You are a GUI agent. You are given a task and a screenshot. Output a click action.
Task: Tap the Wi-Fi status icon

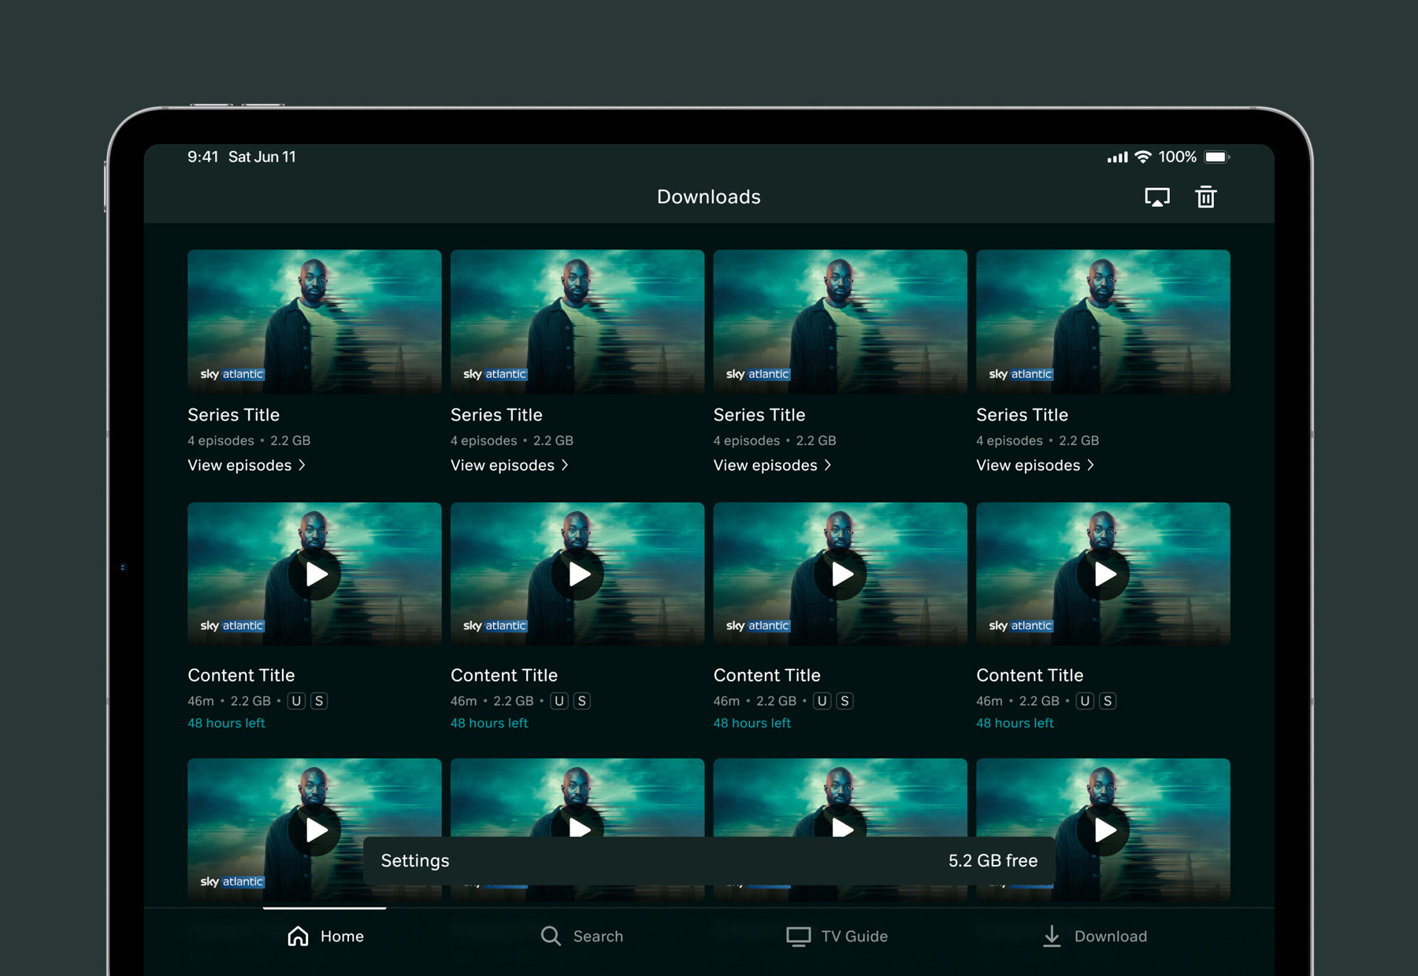(1142, 157)
